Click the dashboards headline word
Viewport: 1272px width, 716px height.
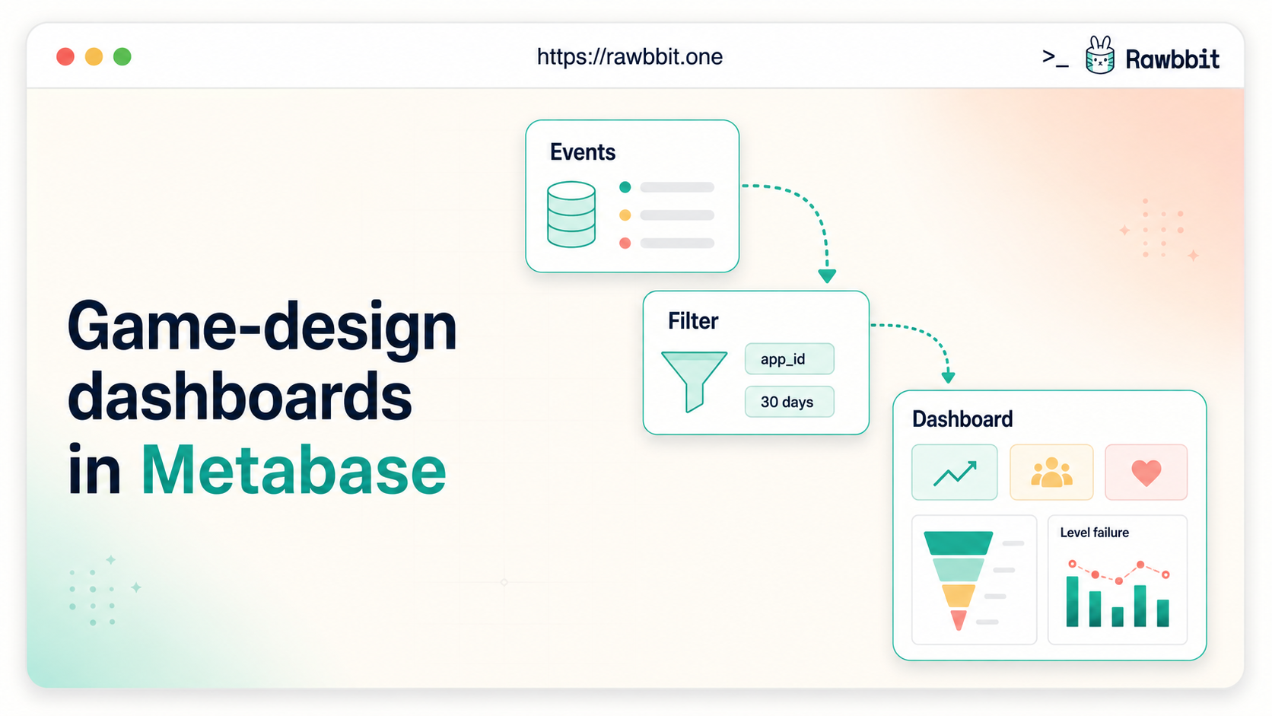240,397
